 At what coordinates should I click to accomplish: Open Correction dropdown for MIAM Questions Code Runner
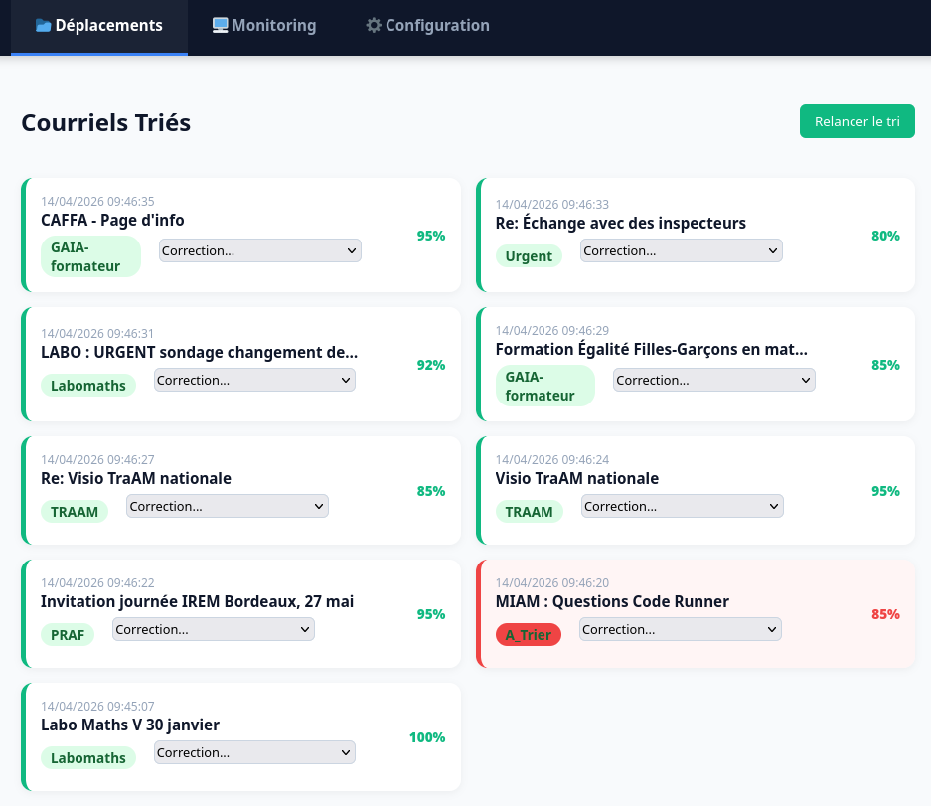tap(680, 629)
